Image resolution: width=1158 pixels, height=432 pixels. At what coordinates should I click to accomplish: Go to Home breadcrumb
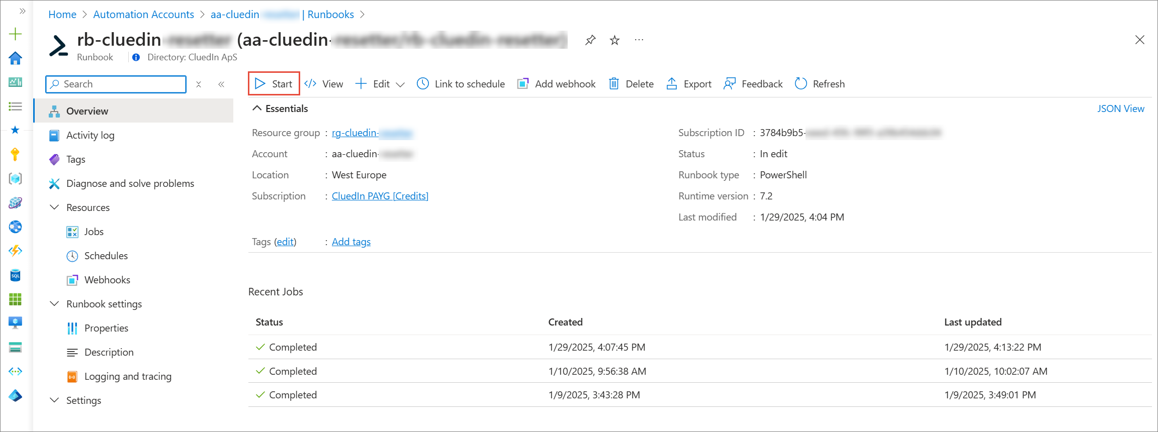click(x=62, y=15)
